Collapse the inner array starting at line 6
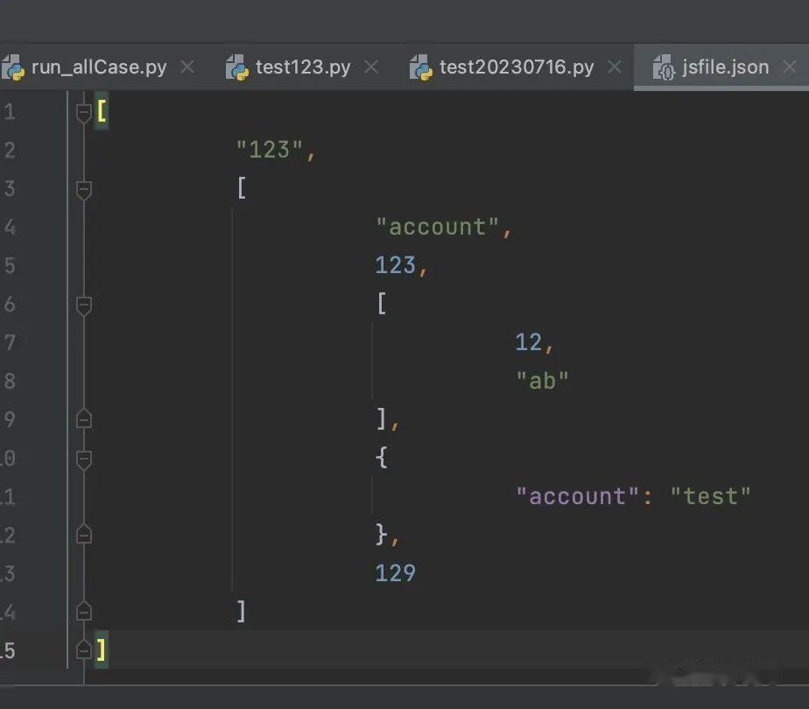 (x=84, y=306)
